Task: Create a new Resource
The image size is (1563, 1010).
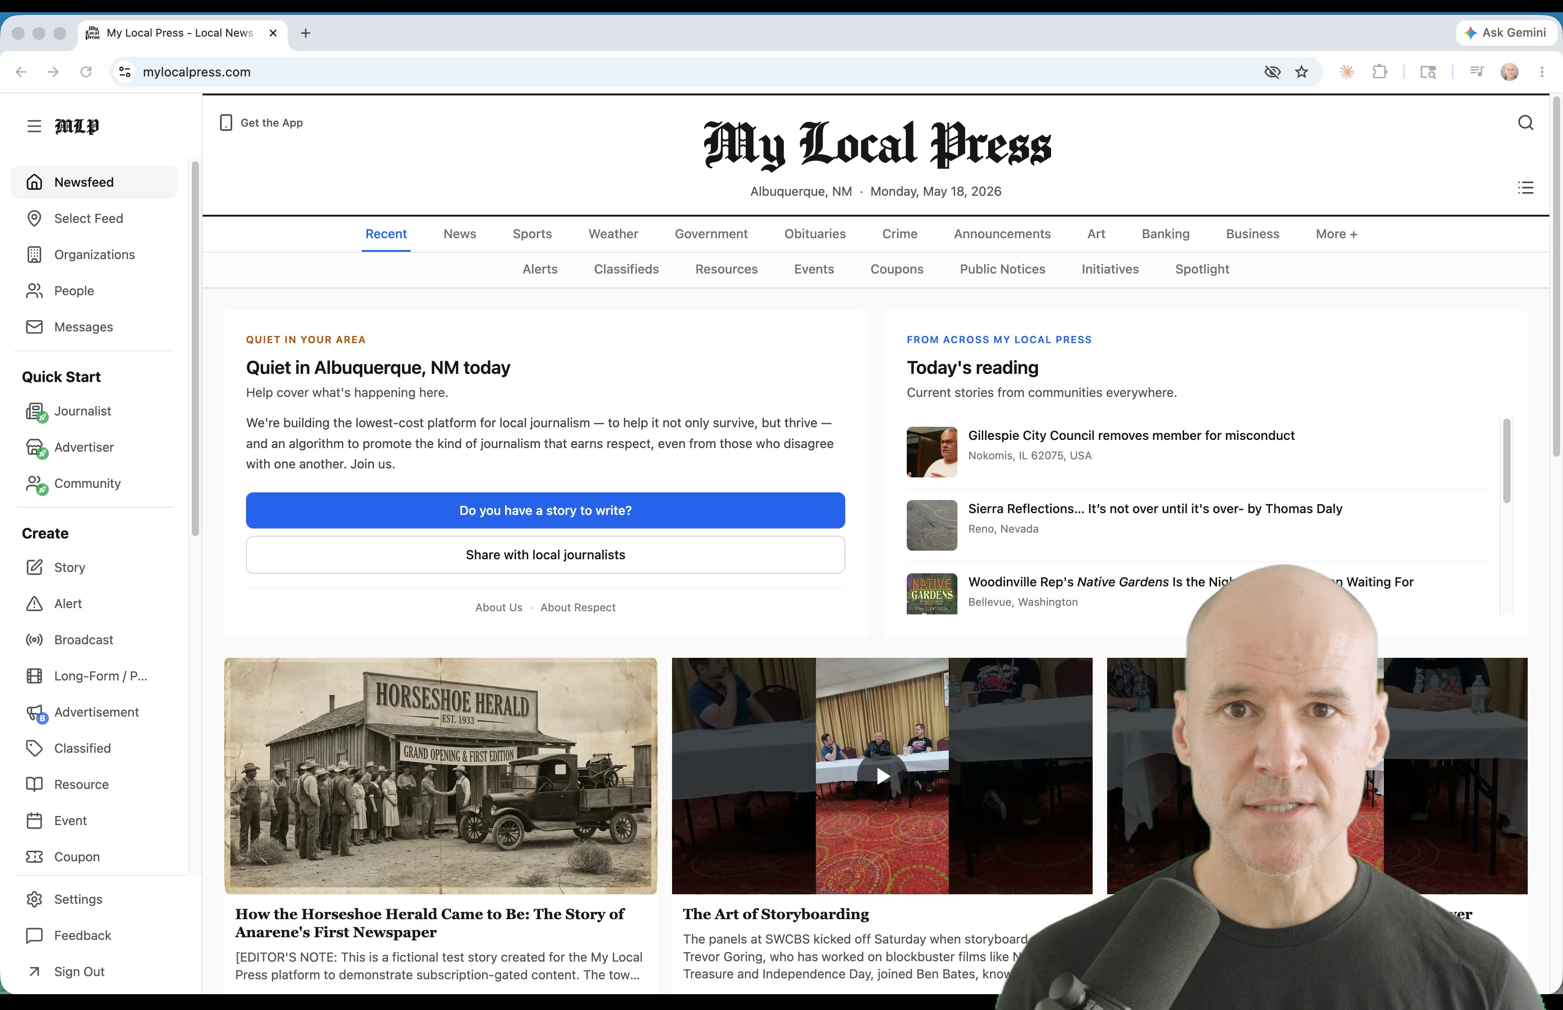Action: tap(94, 784)
